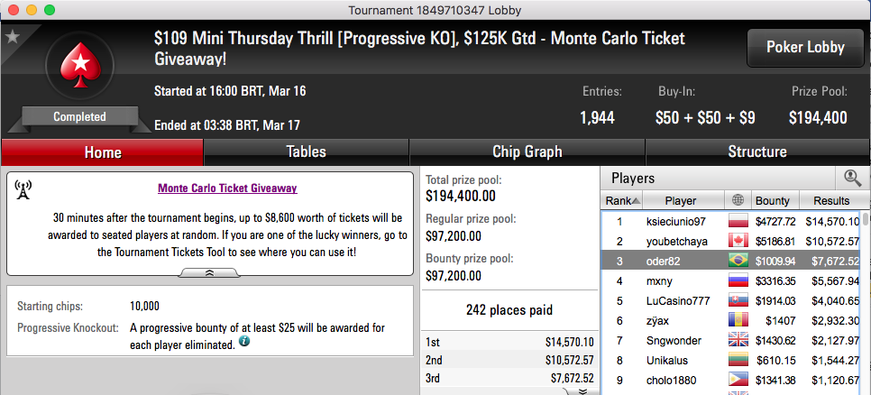
Task: Click the broadcast antenna announcement icon
Action: point(23,190)
